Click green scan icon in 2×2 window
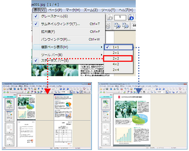189x151 pixels. [x=4, y=92]
